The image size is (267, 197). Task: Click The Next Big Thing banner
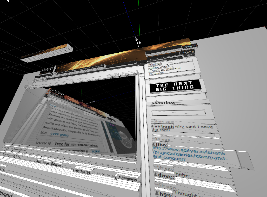tap(175, 87)
